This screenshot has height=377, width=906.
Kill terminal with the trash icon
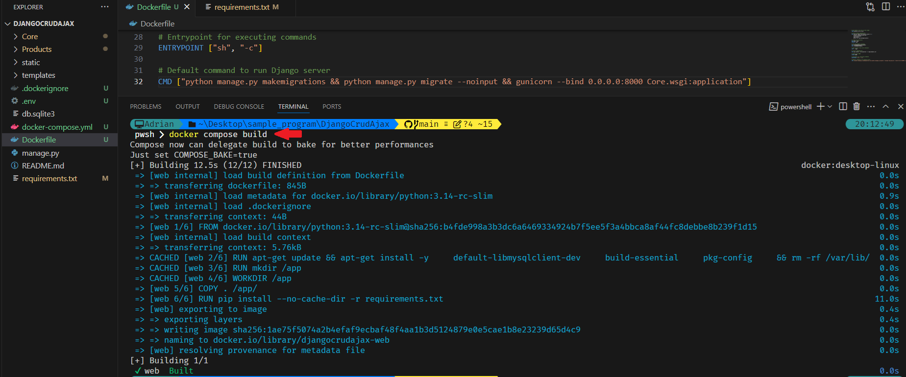857,106
